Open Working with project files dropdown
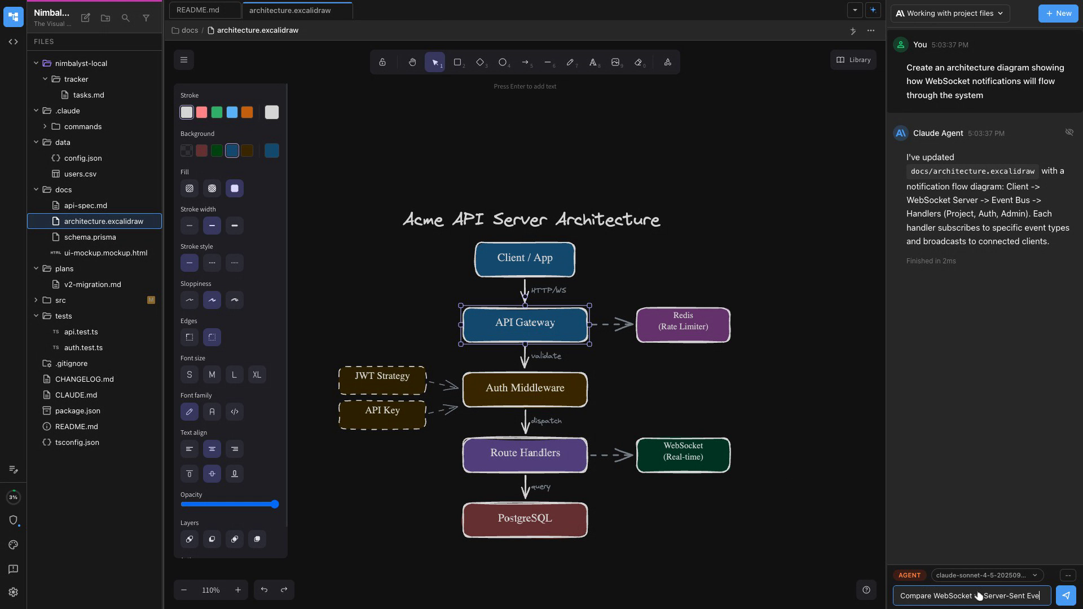Screen dimensions: 1083x609 click(x=950, y=13)
